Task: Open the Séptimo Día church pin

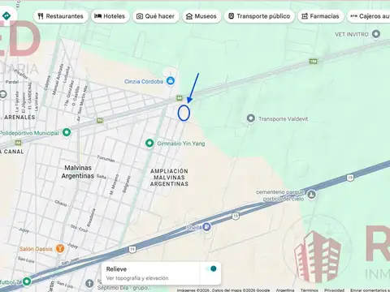Action: point(89,283)
